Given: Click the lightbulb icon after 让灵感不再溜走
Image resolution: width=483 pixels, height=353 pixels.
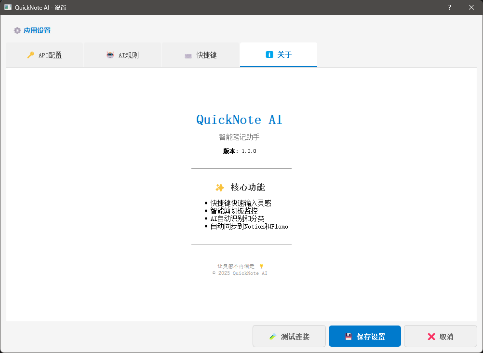Looking at the screenshot, I should (261, 266).
